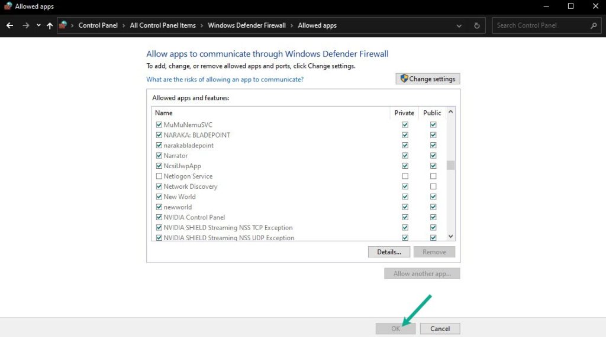This screenshot has width=606, height=337.
Task: Click the OK button
Action: (395, 329)
